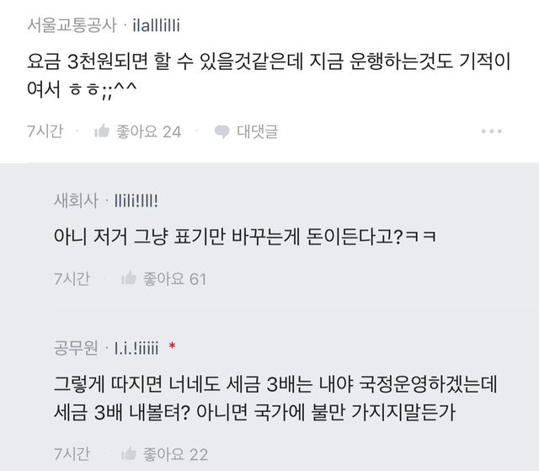Click thumbs-up icon on 서울교통공사 comment
The image size is (539, 471).
tap(102, 131)
